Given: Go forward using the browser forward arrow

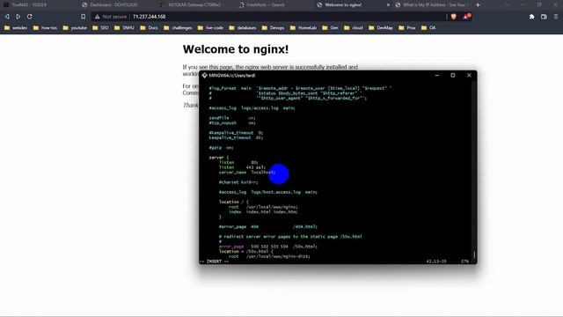Looking at the screenshot, I should click(x=18, y=17).
